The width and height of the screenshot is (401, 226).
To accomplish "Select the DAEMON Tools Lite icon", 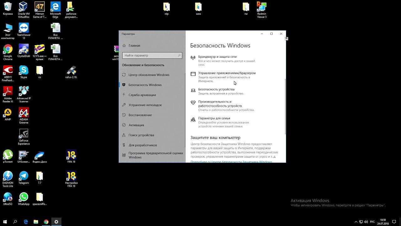I will tap(8, 179).
